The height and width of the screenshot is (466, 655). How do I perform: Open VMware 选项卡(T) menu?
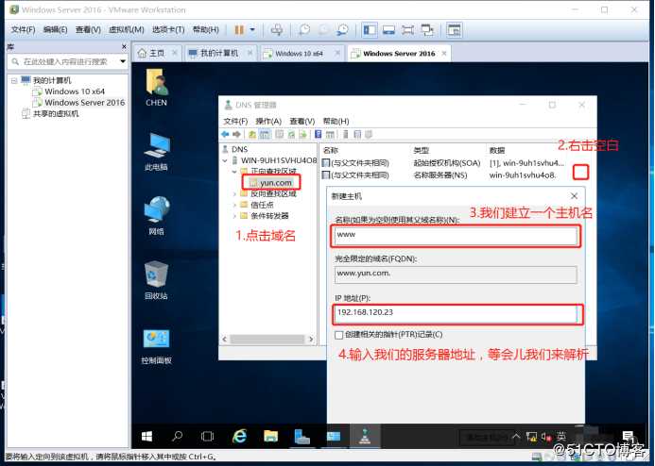click(x=168, y=29)
